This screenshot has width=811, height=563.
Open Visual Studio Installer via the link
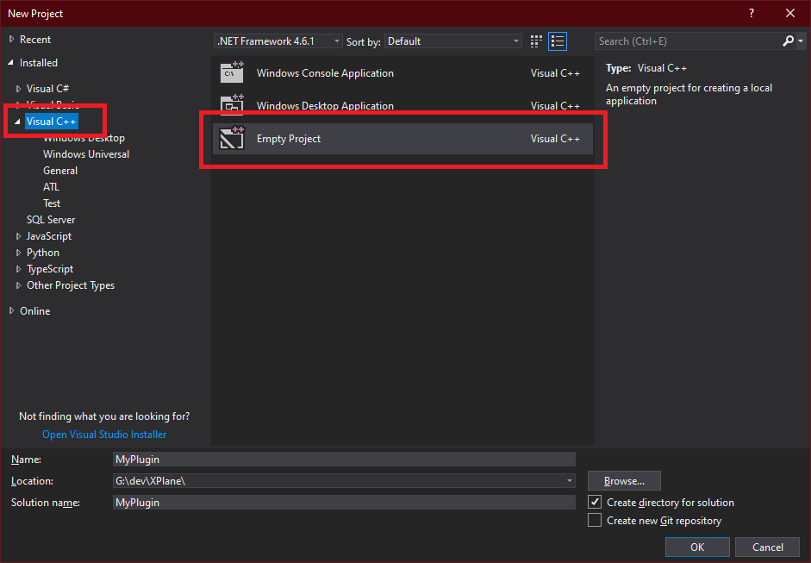point(103,434)
